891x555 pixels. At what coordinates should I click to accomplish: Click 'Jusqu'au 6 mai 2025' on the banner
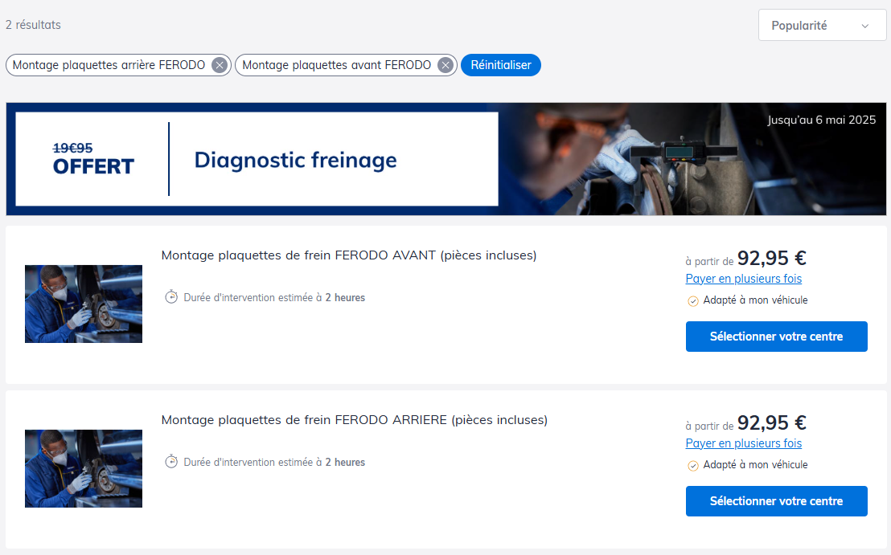(x=821, y=120)
